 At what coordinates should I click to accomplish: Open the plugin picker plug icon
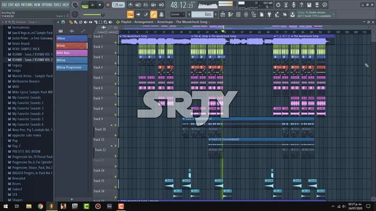click(269, 15)
